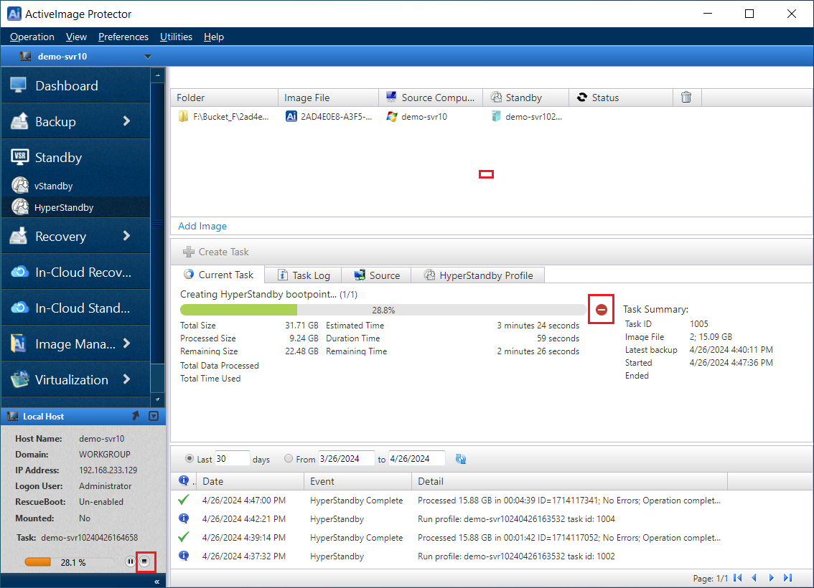This screenshot has height=588, width=814.
Task: Go to previous log page
Action: 754,578
